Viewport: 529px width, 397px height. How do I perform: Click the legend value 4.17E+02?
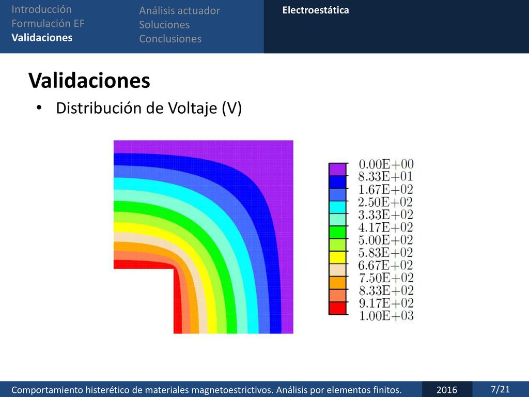[385, 227]
